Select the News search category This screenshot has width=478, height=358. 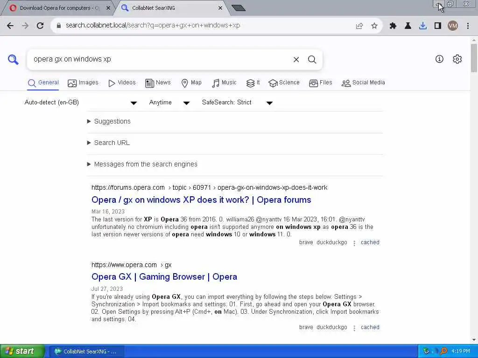pos(158,83)
